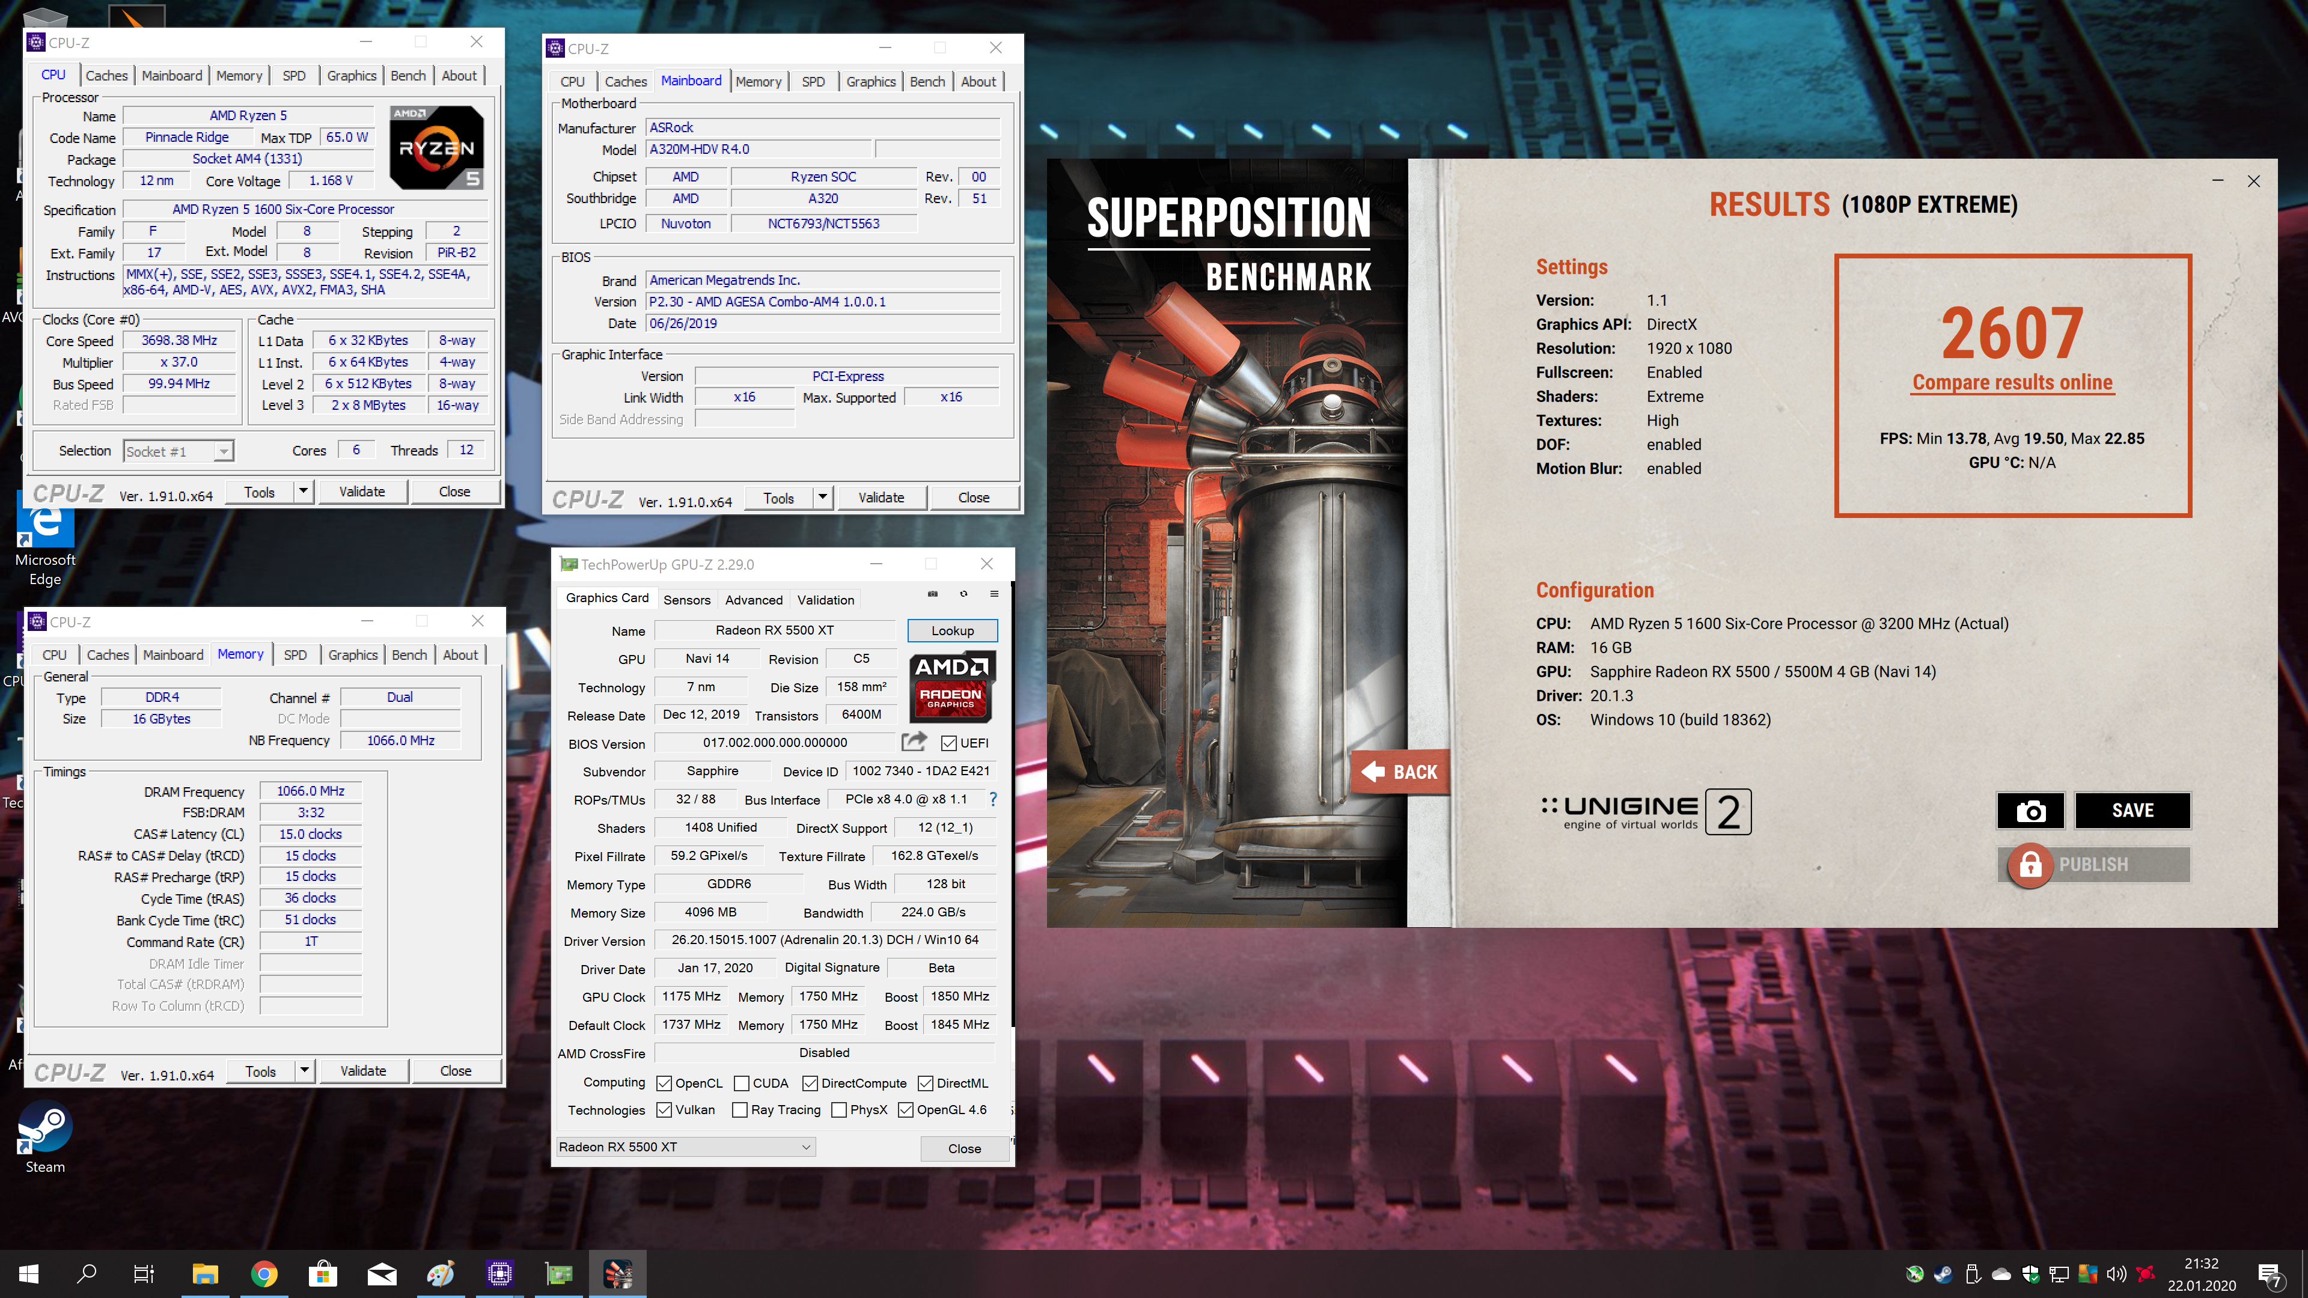This screenshot has width=2308, height=1298.
Task: Toggle the Vulkan checkbox
Action: pos(664,1109)
